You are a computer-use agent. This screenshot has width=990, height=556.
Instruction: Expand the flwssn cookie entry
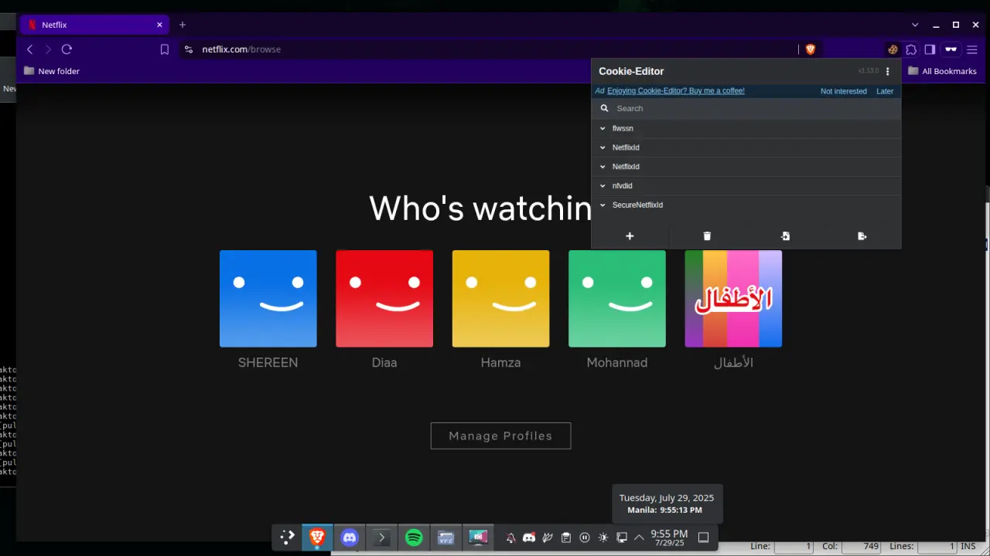point(746,128)
